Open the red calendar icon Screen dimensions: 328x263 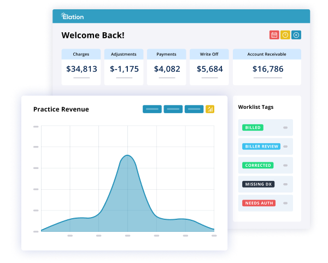point(274,35)
